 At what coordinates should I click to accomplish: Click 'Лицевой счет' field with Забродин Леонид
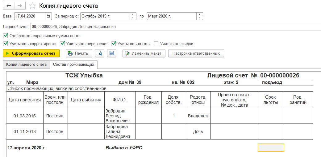(176, 26)
